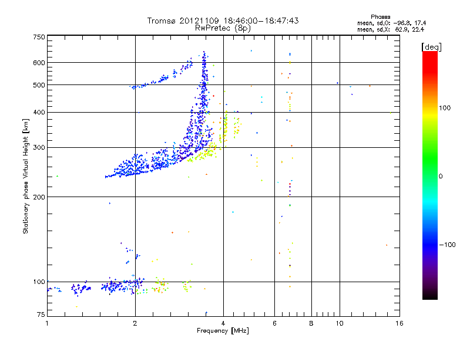The width and height of the screenshot is (470, 352).
Task: Click the x-axis tick label "8"
Action: 311,323
